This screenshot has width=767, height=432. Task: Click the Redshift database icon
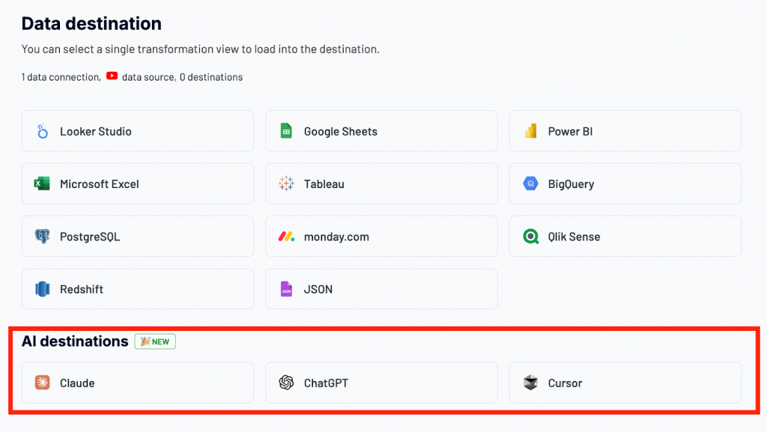click(x=43, y=289)
